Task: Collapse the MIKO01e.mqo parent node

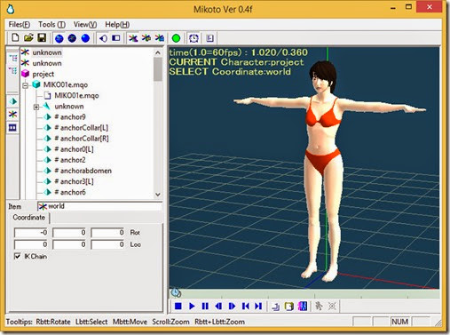Action: pos(26,85)
